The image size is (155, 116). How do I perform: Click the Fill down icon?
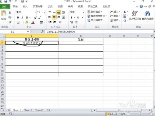point(125,16)
